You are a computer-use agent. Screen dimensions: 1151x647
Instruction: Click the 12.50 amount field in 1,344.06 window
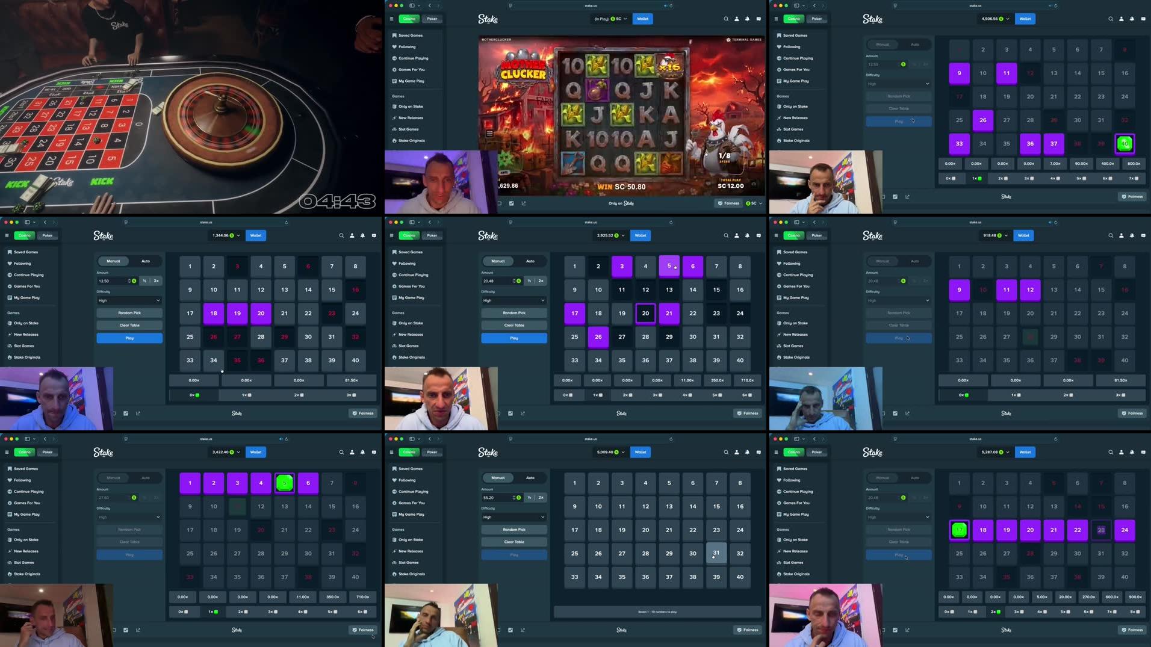117,281
